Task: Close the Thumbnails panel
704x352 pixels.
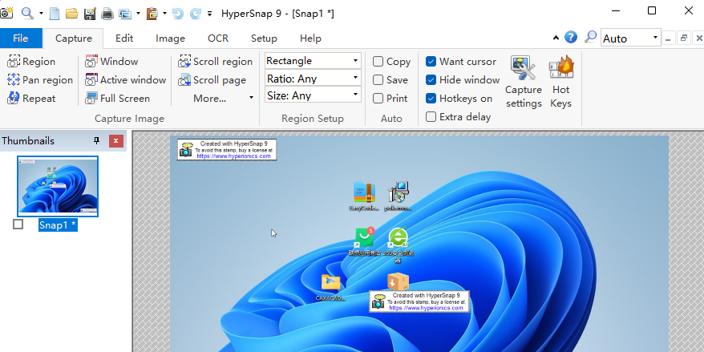Action: pos(115,141)
